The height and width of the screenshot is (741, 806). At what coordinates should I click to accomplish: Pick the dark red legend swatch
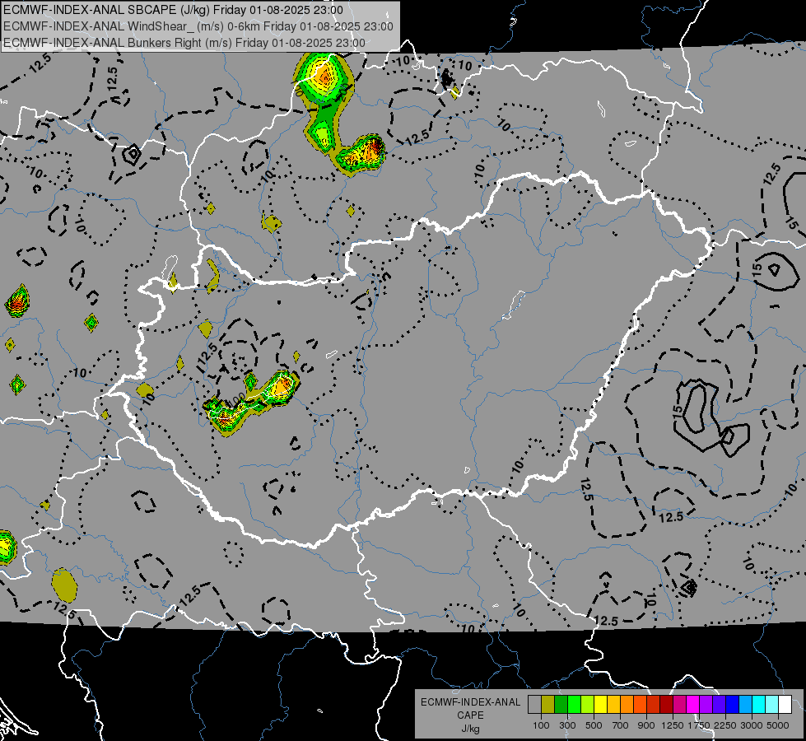point(666,704)
